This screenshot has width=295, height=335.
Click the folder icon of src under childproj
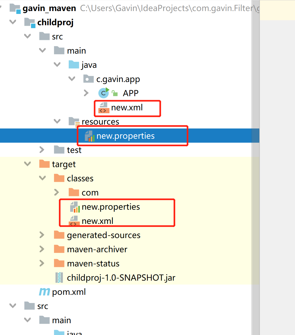[44, 36]
